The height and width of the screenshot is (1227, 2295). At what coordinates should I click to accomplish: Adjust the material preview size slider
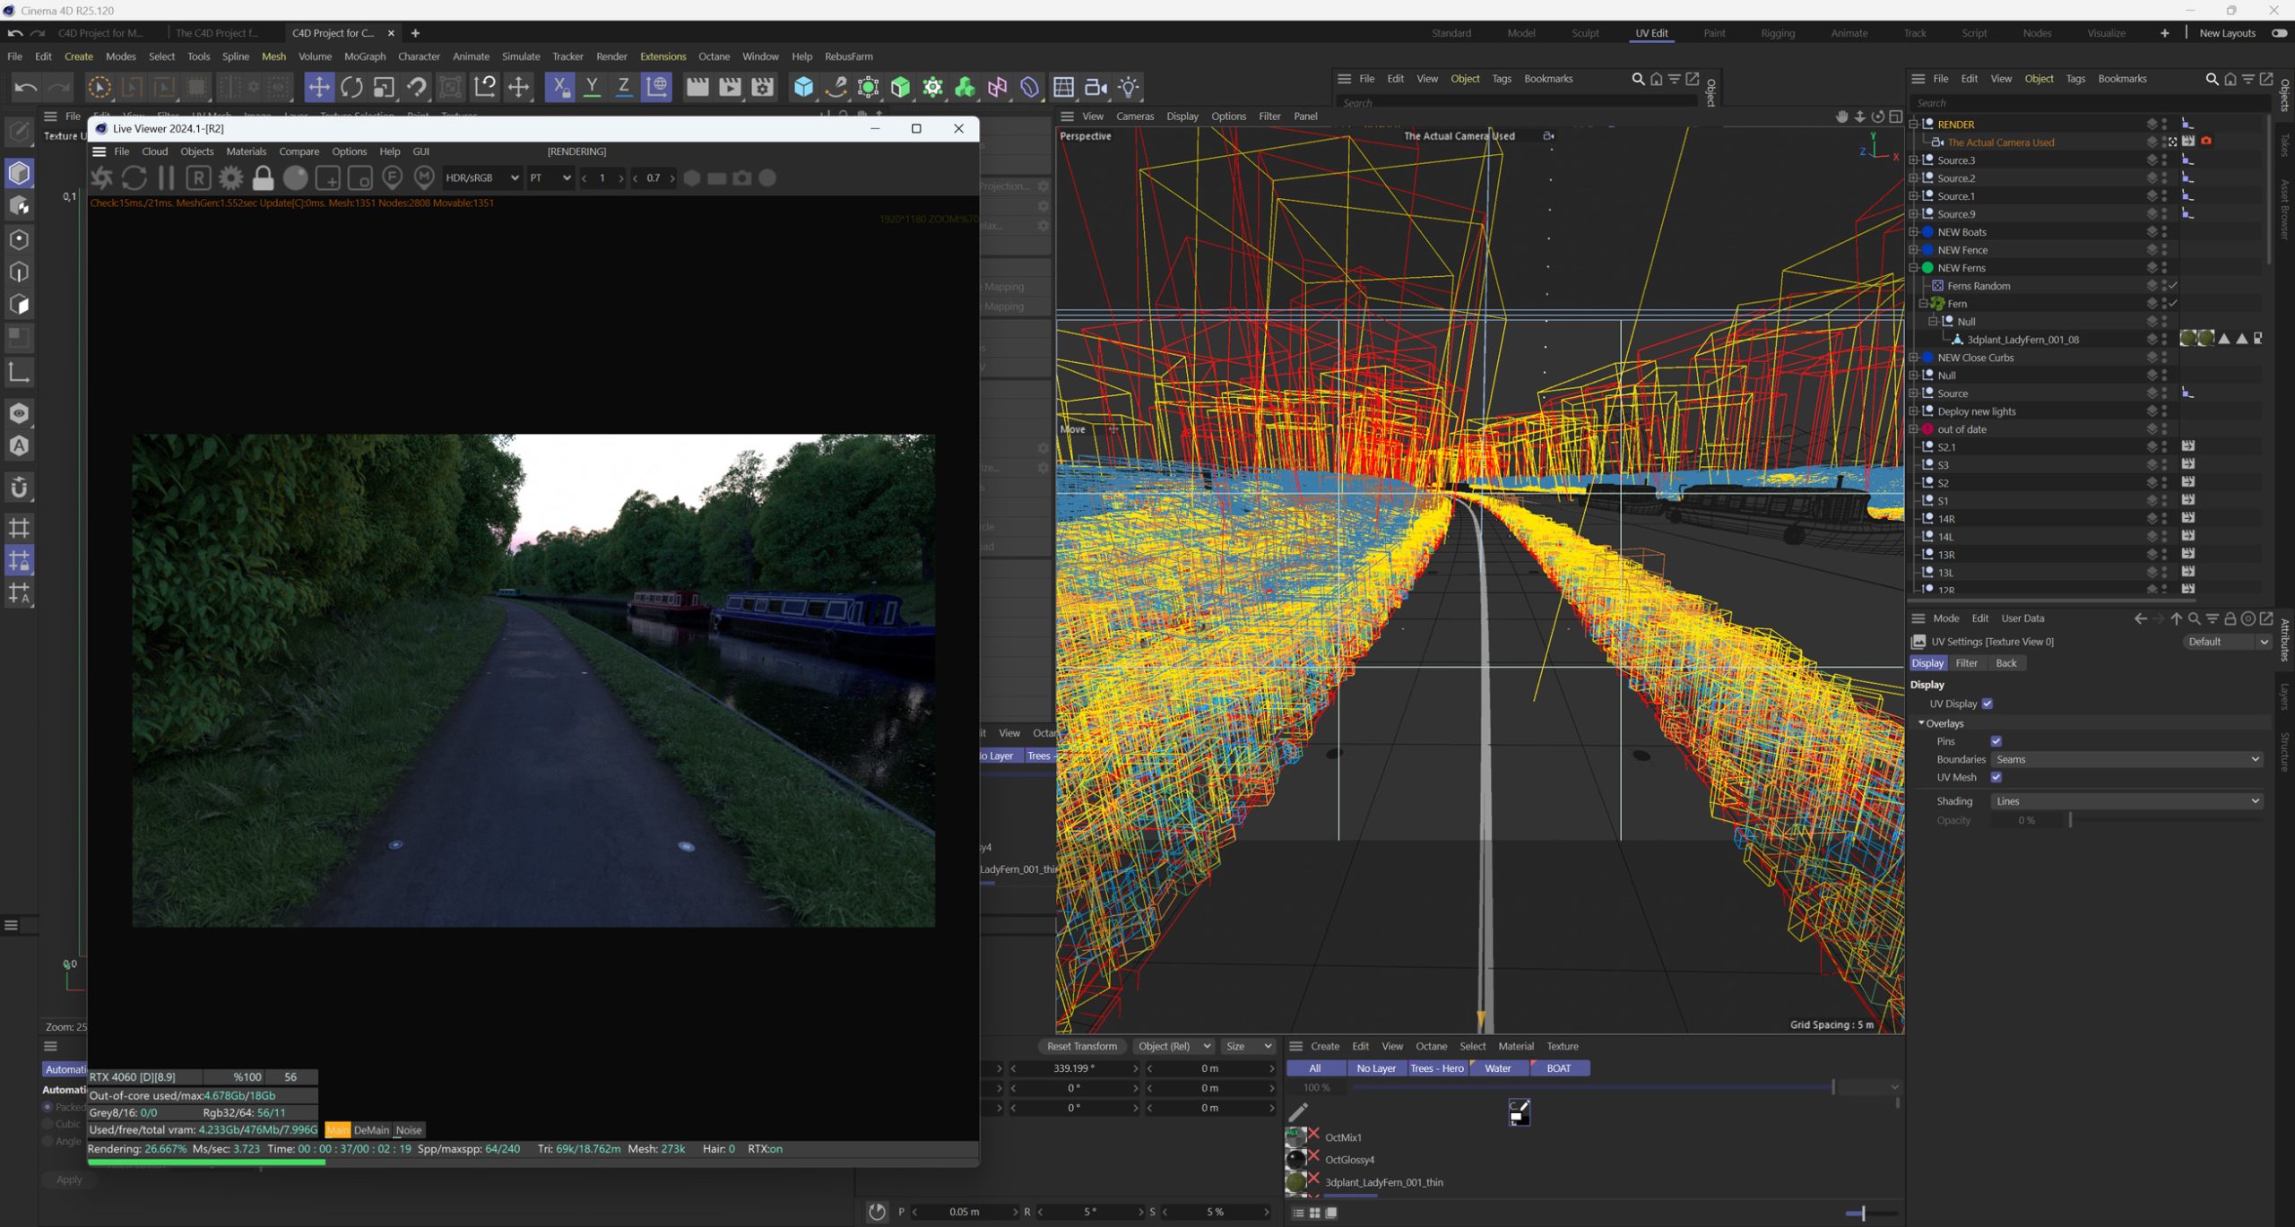[1862, 1214]
